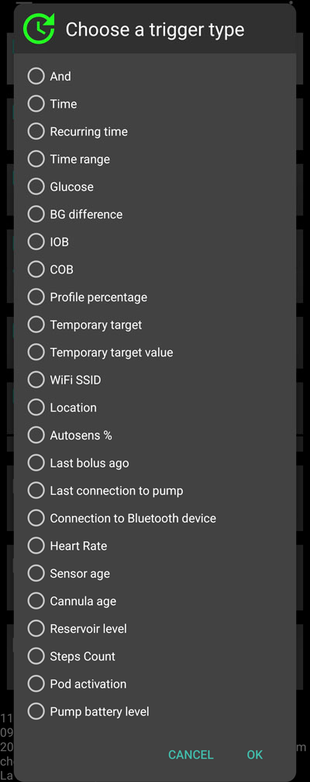Select the Heart Rate trigger

pyautogui.click(x=36, y=546)
